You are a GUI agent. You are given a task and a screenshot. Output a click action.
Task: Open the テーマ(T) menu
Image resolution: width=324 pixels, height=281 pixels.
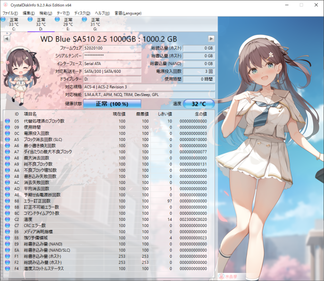click(63, 13)
